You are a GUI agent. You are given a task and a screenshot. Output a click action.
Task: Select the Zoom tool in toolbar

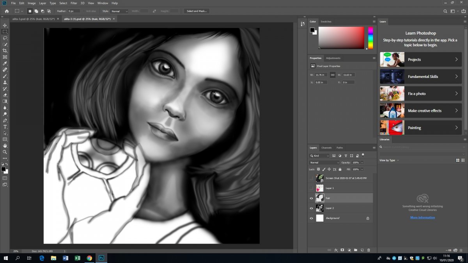pyautogui.click(x=5, y=152)
